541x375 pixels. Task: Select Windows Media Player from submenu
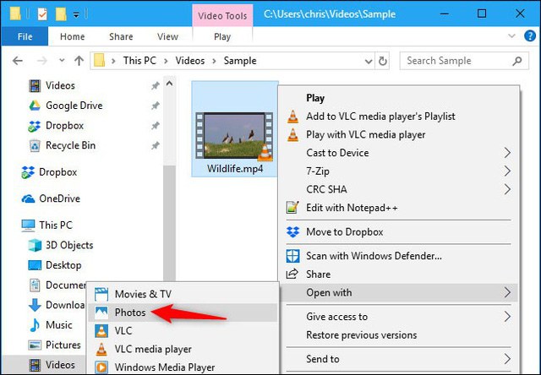click(164, 367)
